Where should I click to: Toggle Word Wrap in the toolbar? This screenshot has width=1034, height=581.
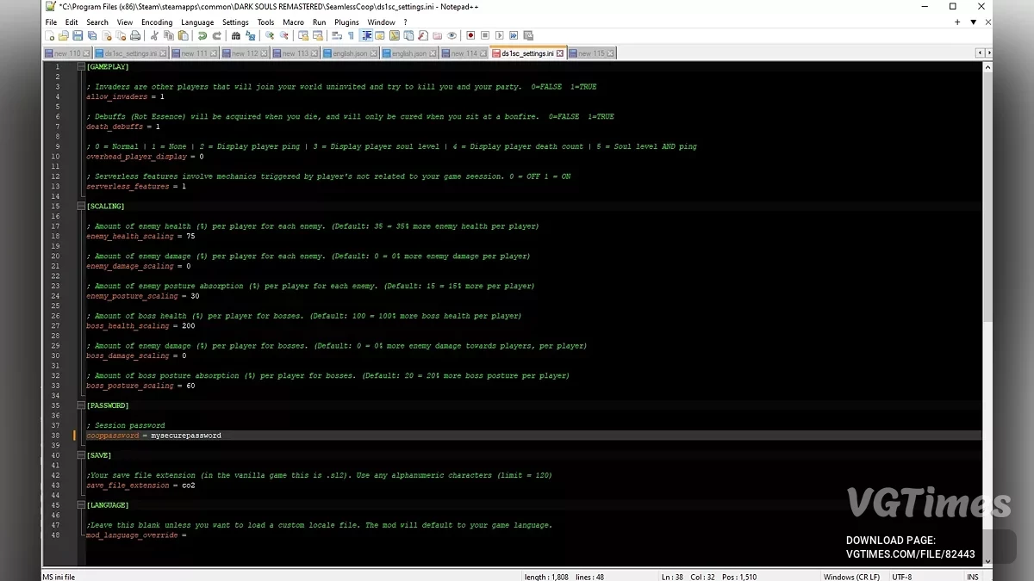click(337, 35)
